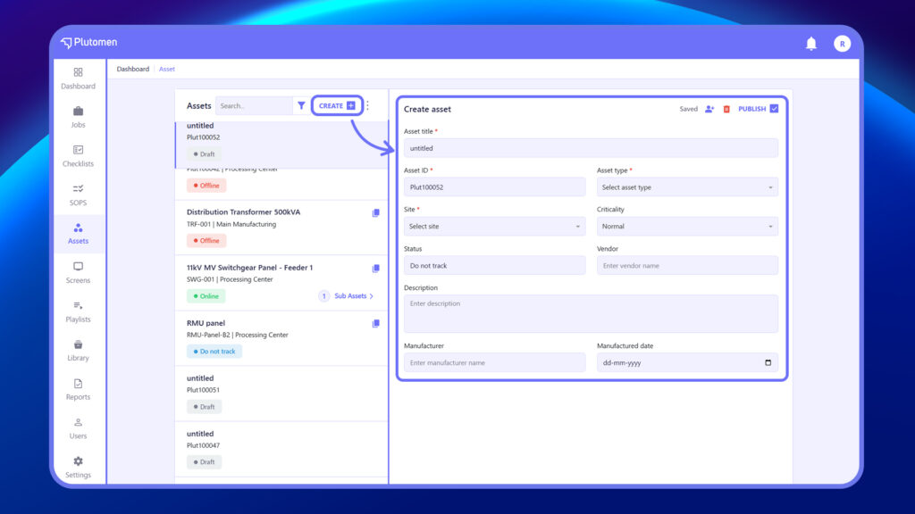Click the Asset ID field
The image size is (915, 514).
click(x=494, y=187)
